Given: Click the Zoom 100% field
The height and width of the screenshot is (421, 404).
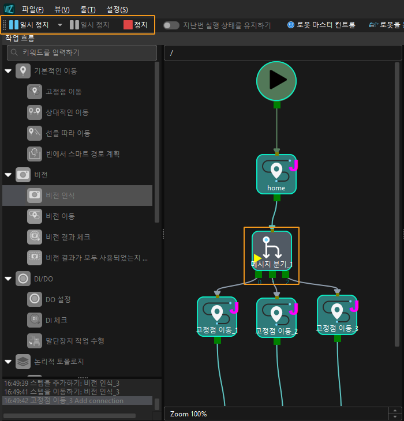Looking at the screenshot, I should pyautogui.click(x=276, y=414).
